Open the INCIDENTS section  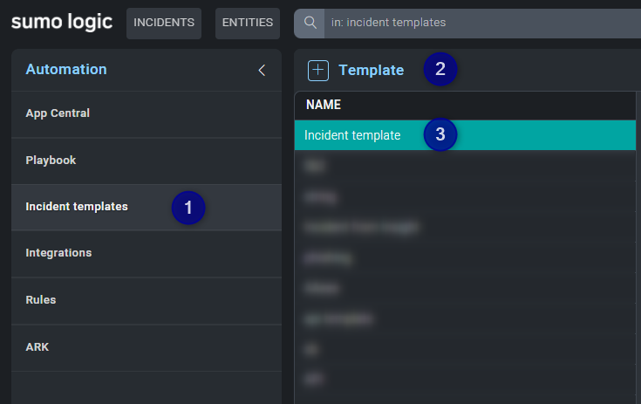click(x=164, y=23)
